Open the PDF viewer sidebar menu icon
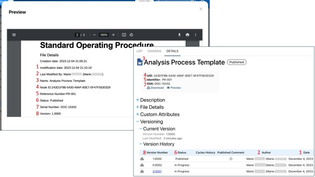Viewport: 315px width, 177px height. pos(14,35)
